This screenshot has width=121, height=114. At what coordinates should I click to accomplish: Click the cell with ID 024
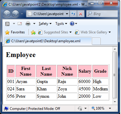coord(11,89)
